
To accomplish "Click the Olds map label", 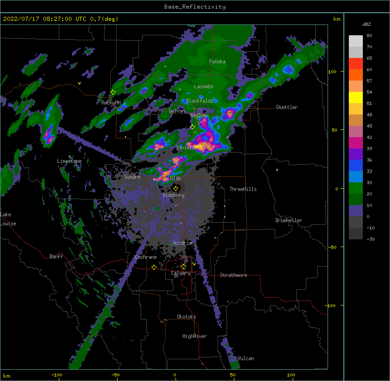I will (176, 178).
